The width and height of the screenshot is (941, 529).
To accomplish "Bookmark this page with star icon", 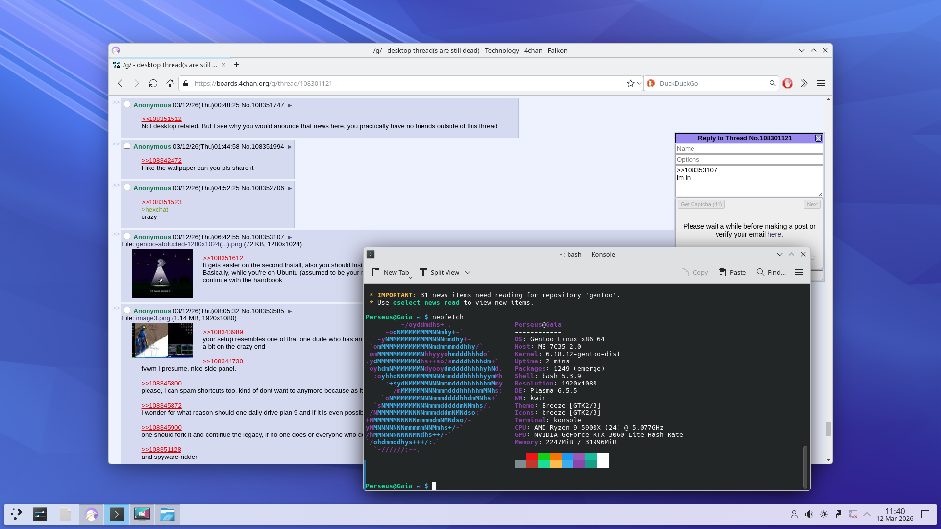I will (x=630, y=83).
